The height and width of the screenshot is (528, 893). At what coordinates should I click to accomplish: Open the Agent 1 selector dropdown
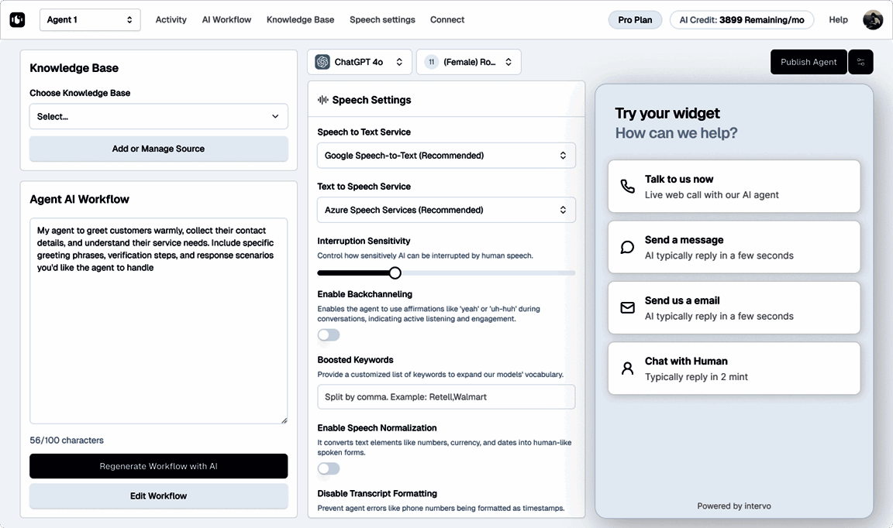tap(90, 20)
